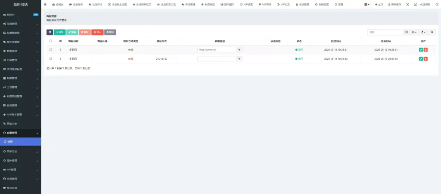Image resolution: width=441 pixels, height=194 pixels.
Task: Delete row ID 5 with trash icon
Action: 425,59
